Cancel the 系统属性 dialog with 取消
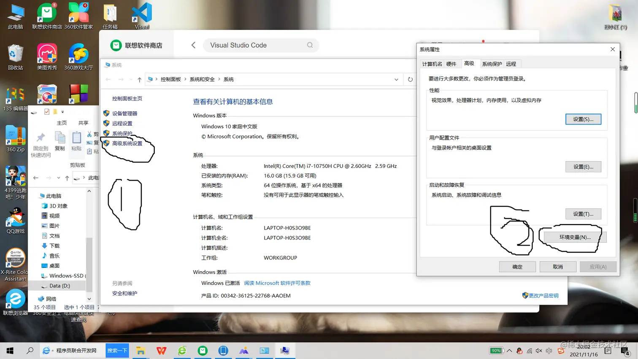Image resolution: width=638 pixels, height=359 pixels. [x=558, y=267]
